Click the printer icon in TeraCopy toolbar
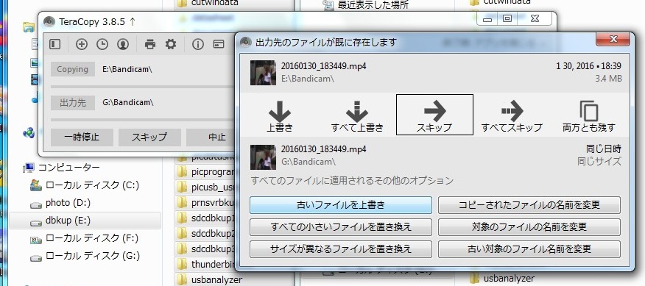645x286 pixels. coord(150,44)
